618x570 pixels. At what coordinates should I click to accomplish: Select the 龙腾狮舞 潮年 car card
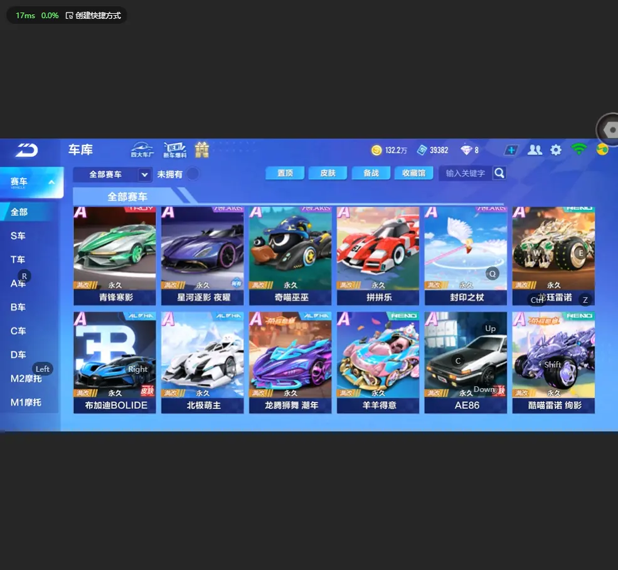click(x=290, y=363)
